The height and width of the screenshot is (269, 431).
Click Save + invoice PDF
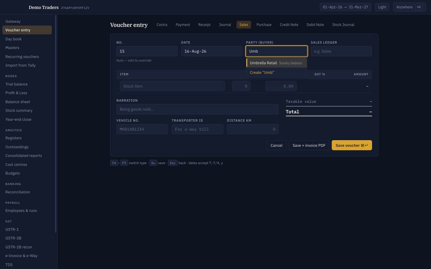[x=309, y=145]
